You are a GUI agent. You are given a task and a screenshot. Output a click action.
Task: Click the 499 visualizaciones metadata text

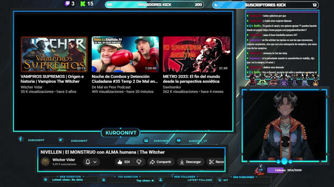pos(108,92)
